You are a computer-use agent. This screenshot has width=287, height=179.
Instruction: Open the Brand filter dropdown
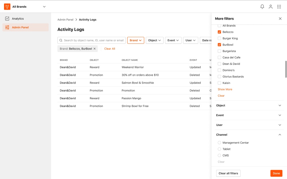click(136, 40)
